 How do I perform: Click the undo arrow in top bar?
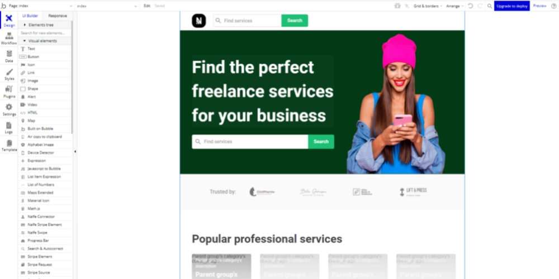point(471,6)
